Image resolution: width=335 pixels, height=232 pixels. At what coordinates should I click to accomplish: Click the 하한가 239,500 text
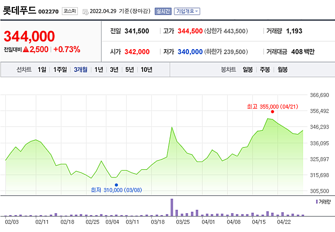226,52
